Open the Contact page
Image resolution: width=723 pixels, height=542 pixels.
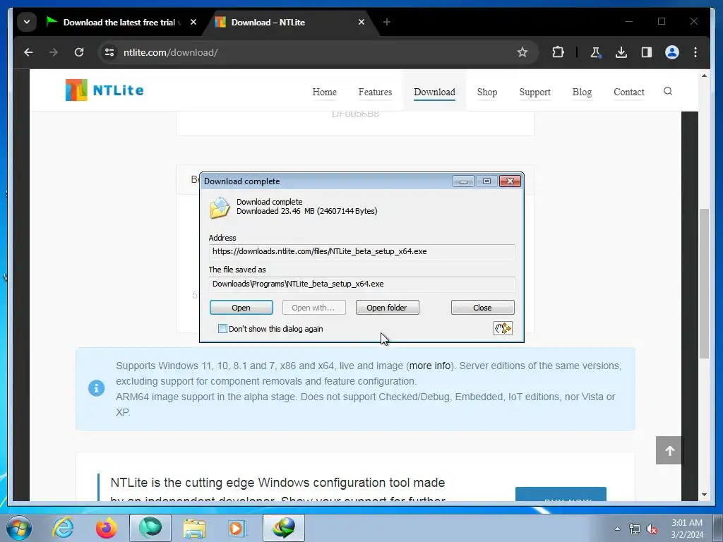click(629, 92)
